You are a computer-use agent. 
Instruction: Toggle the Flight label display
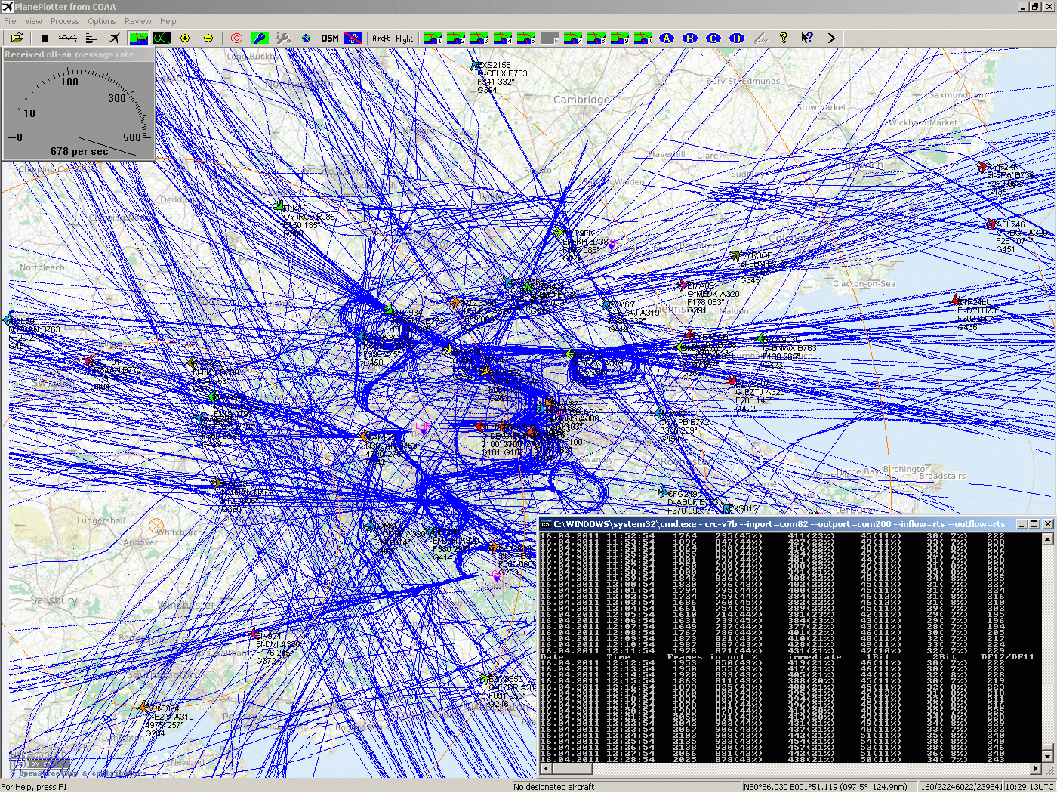click(405, 38)
